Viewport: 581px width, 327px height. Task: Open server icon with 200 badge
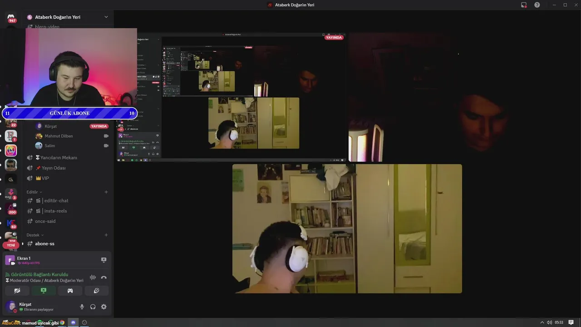[11, 208]
